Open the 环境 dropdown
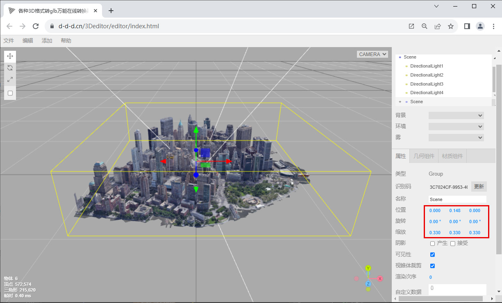Image resolution: width=502 pixels, height=303 pixels. click(456, 127)
